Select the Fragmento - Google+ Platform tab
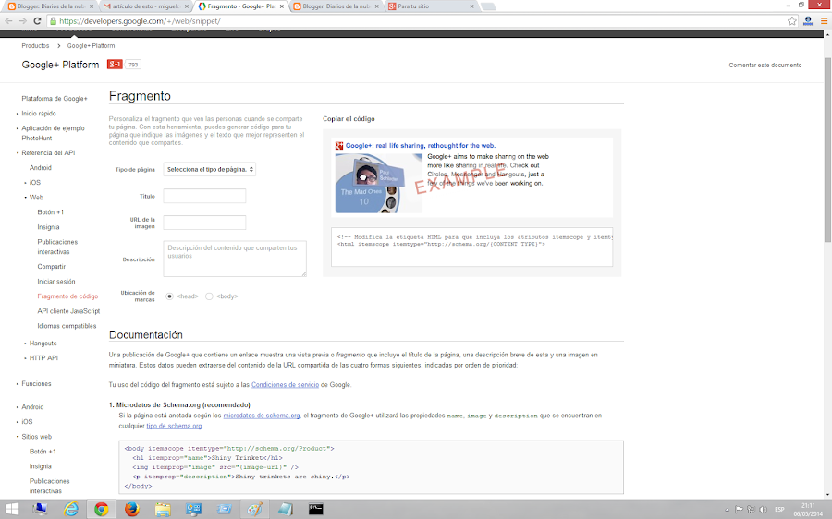 coord(241,6)
